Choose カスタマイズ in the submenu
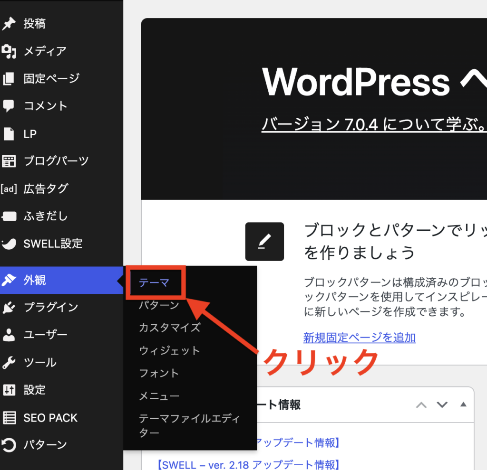This screenshot has height=470, width=487. coord(170,328)
